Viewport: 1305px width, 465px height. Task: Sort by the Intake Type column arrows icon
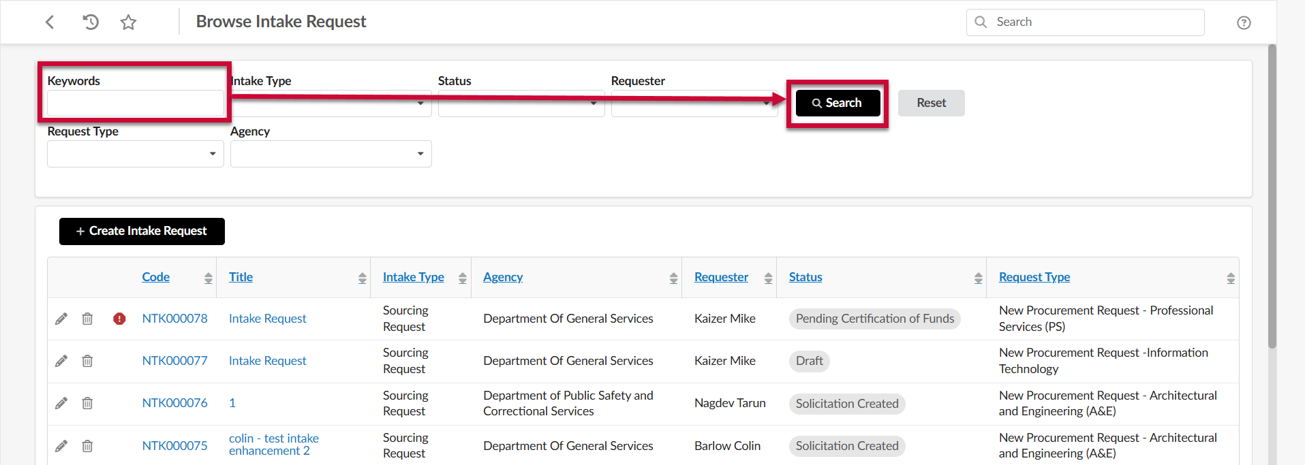pos(462,278)
